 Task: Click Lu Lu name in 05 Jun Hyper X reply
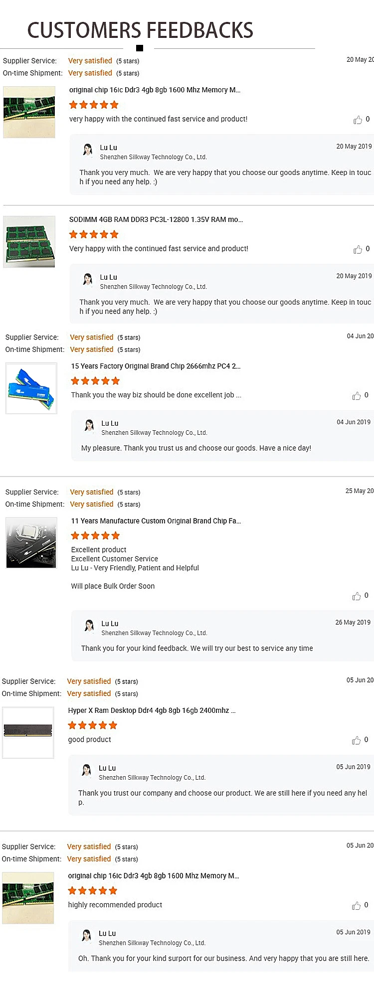[x=107, y=768]
